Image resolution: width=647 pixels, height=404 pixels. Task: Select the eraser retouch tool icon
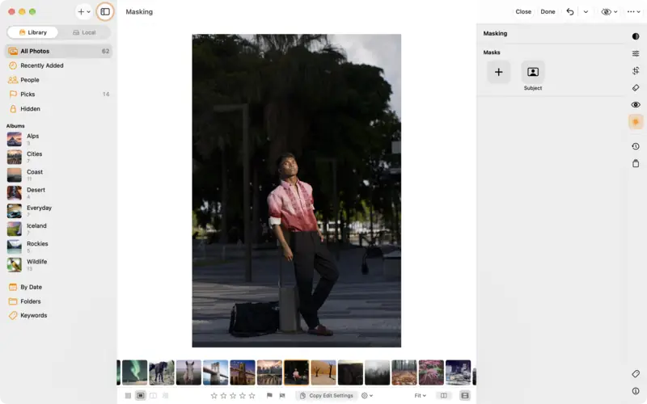coord(636,88)
